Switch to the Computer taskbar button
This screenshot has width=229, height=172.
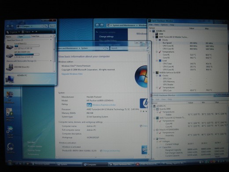click(95, 165)
